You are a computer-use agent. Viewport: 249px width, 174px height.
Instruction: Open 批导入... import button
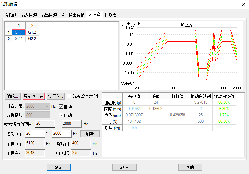(x=55, y=97)
